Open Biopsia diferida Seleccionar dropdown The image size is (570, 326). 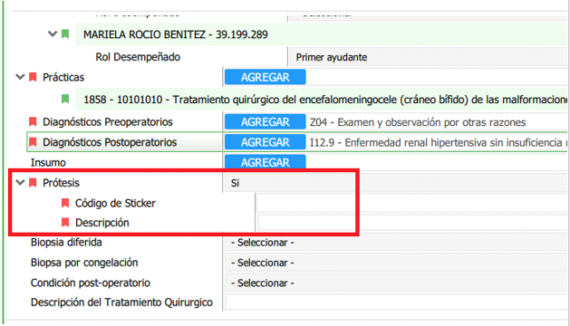tap(396, 243)
